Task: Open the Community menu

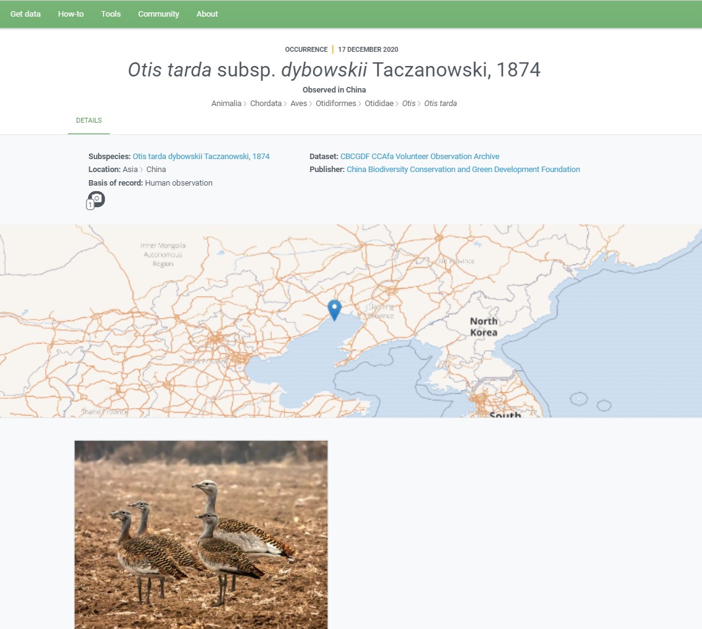Action: coord(158,14)
